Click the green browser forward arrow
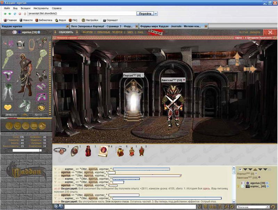The image size is (278, 210). click(10, 14)
